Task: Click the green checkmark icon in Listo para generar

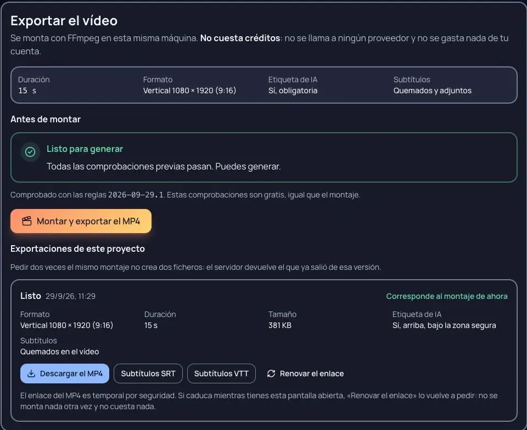Action: coord(30,152)
